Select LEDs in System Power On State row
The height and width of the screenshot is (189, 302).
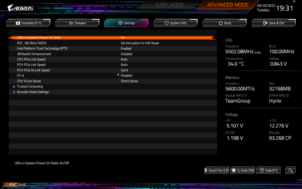[113, 37]
